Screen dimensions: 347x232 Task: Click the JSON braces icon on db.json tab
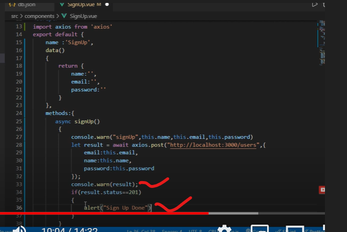pyautogui.click(x=13, y=5)
